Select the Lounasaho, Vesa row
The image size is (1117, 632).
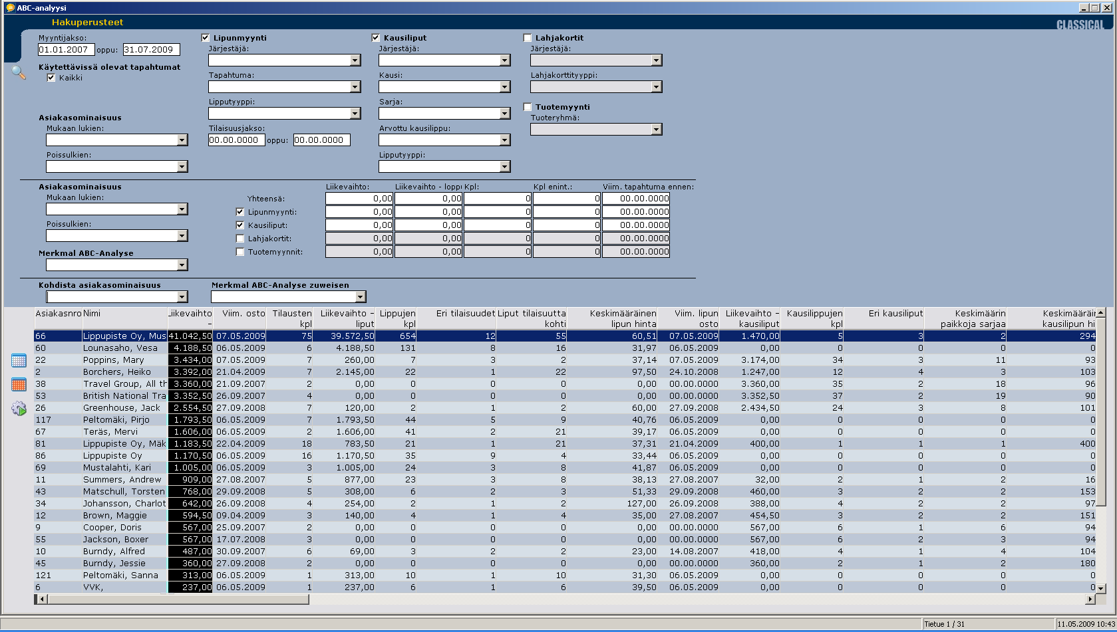565,348
